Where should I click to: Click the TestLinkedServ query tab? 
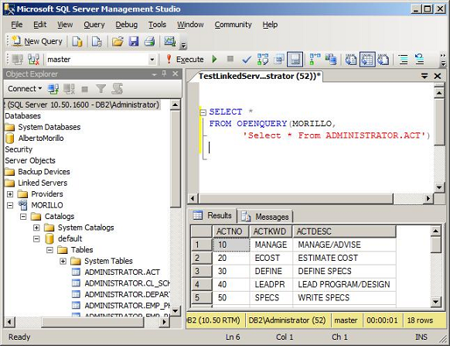259,76
